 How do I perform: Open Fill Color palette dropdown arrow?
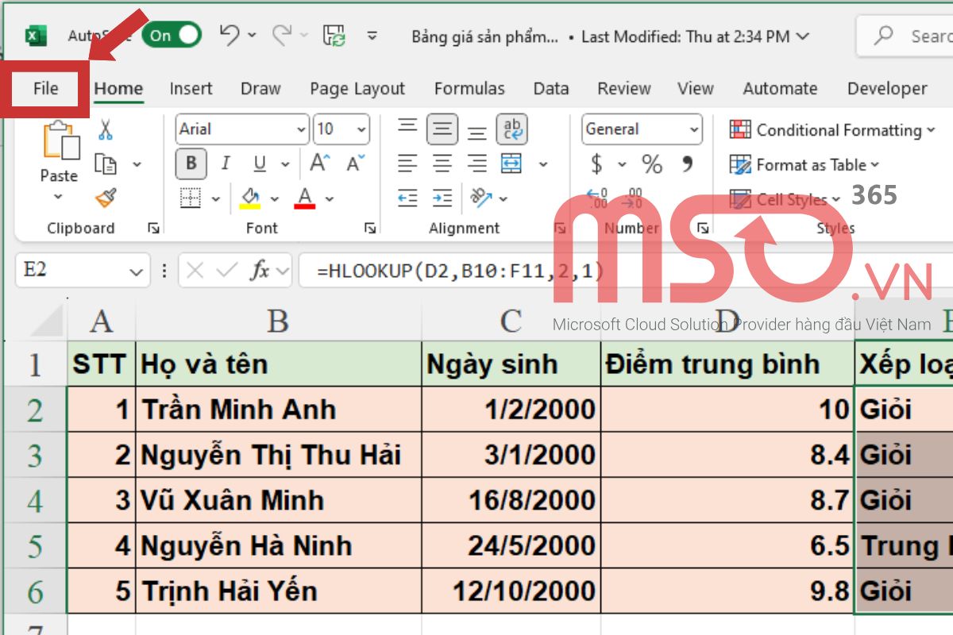click(x=275, y=198)
